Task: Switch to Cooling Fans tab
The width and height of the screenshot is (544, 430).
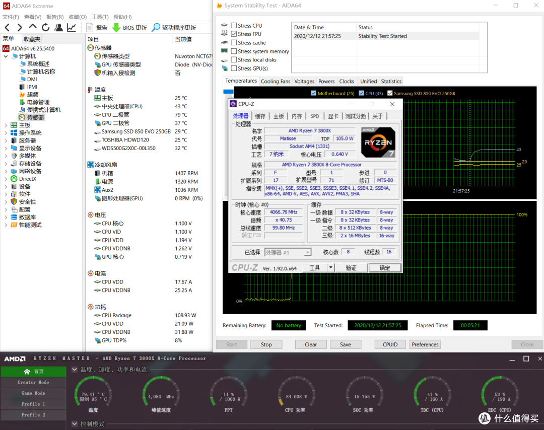Action: coord(276,81)
